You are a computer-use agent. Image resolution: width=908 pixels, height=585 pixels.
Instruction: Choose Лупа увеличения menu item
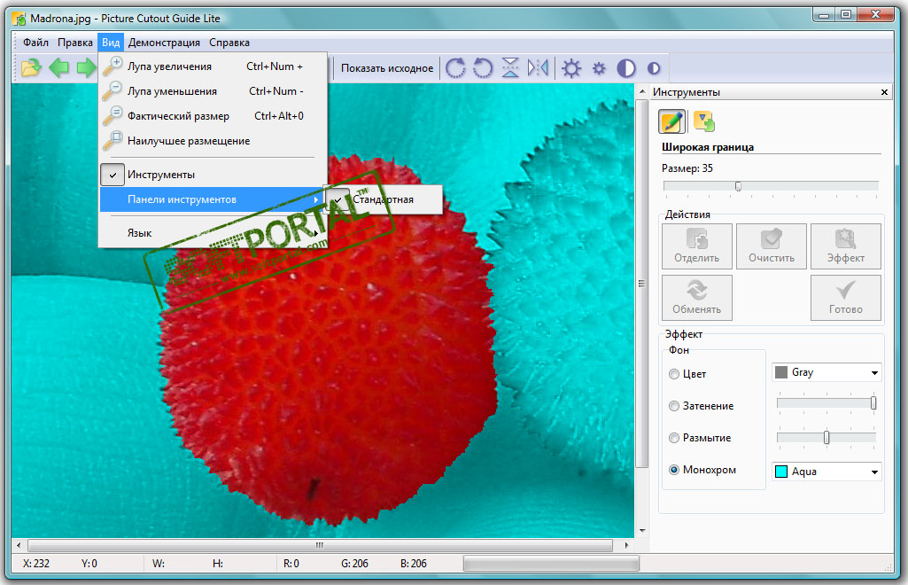click(x=211, y=66)
